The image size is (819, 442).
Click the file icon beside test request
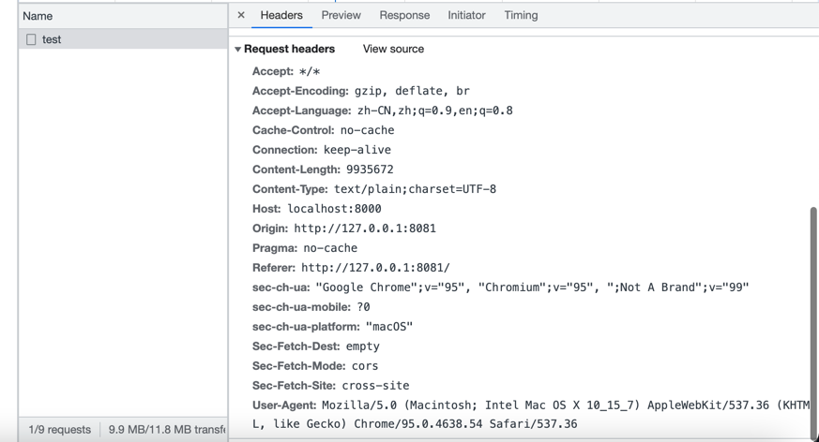(31, 40)
